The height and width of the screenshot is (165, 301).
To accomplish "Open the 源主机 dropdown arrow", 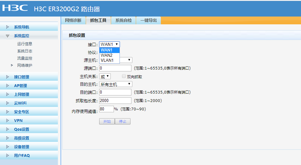I will point(129,60).
